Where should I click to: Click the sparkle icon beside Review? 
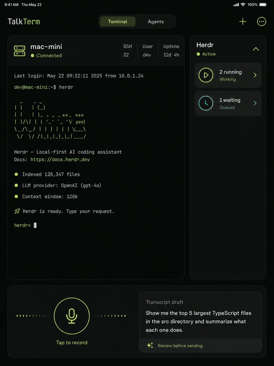[150, 345]
